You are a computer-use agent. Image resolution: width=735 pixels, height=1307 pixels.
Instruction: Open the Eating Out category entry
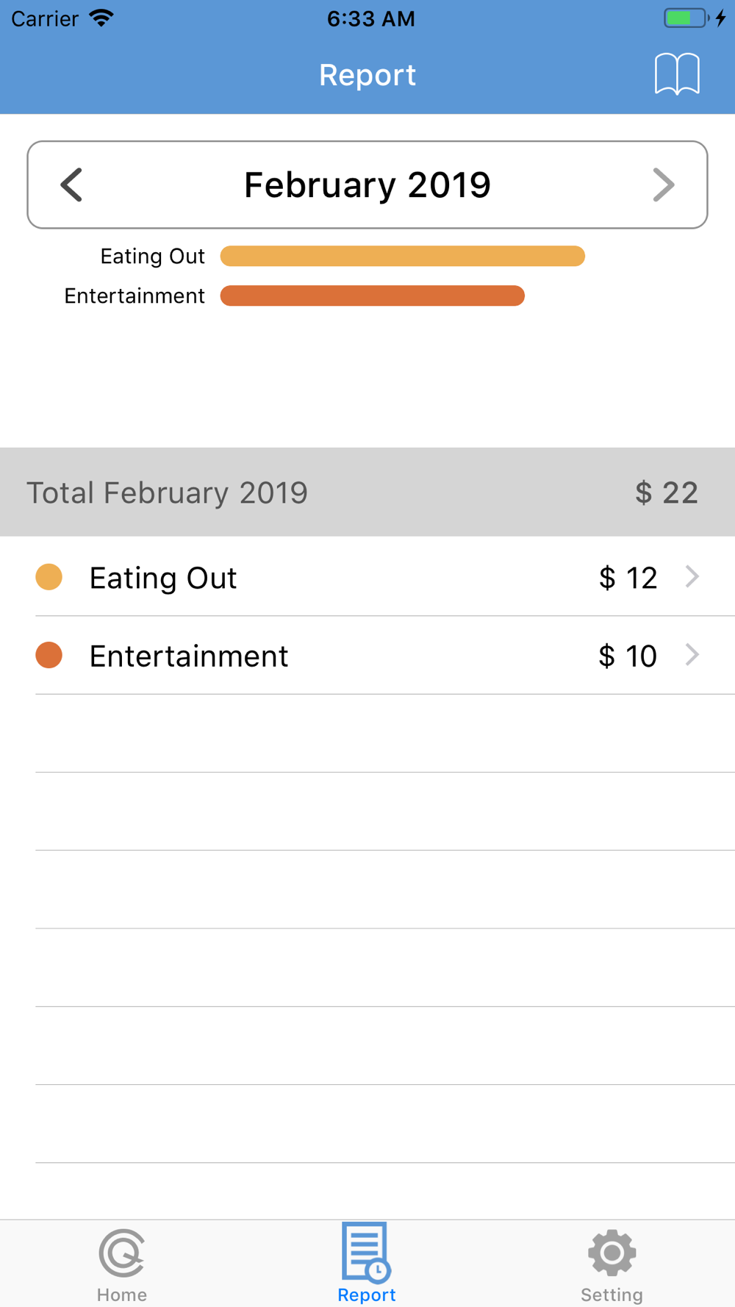click(163, 578)
